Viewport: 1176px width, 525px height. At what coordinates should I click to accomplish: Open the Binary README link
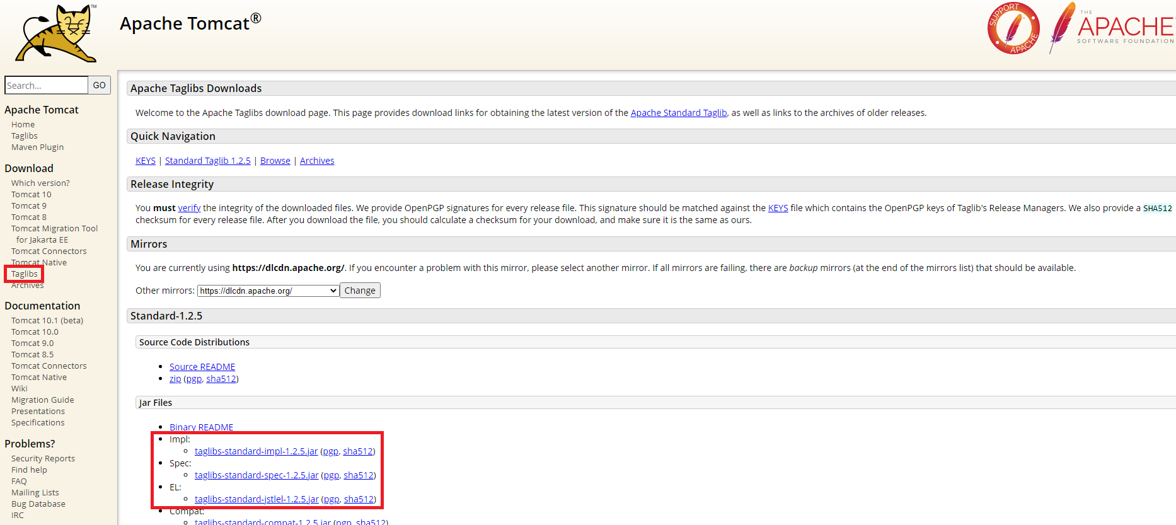pyautogui.click(x=202, y=427)
